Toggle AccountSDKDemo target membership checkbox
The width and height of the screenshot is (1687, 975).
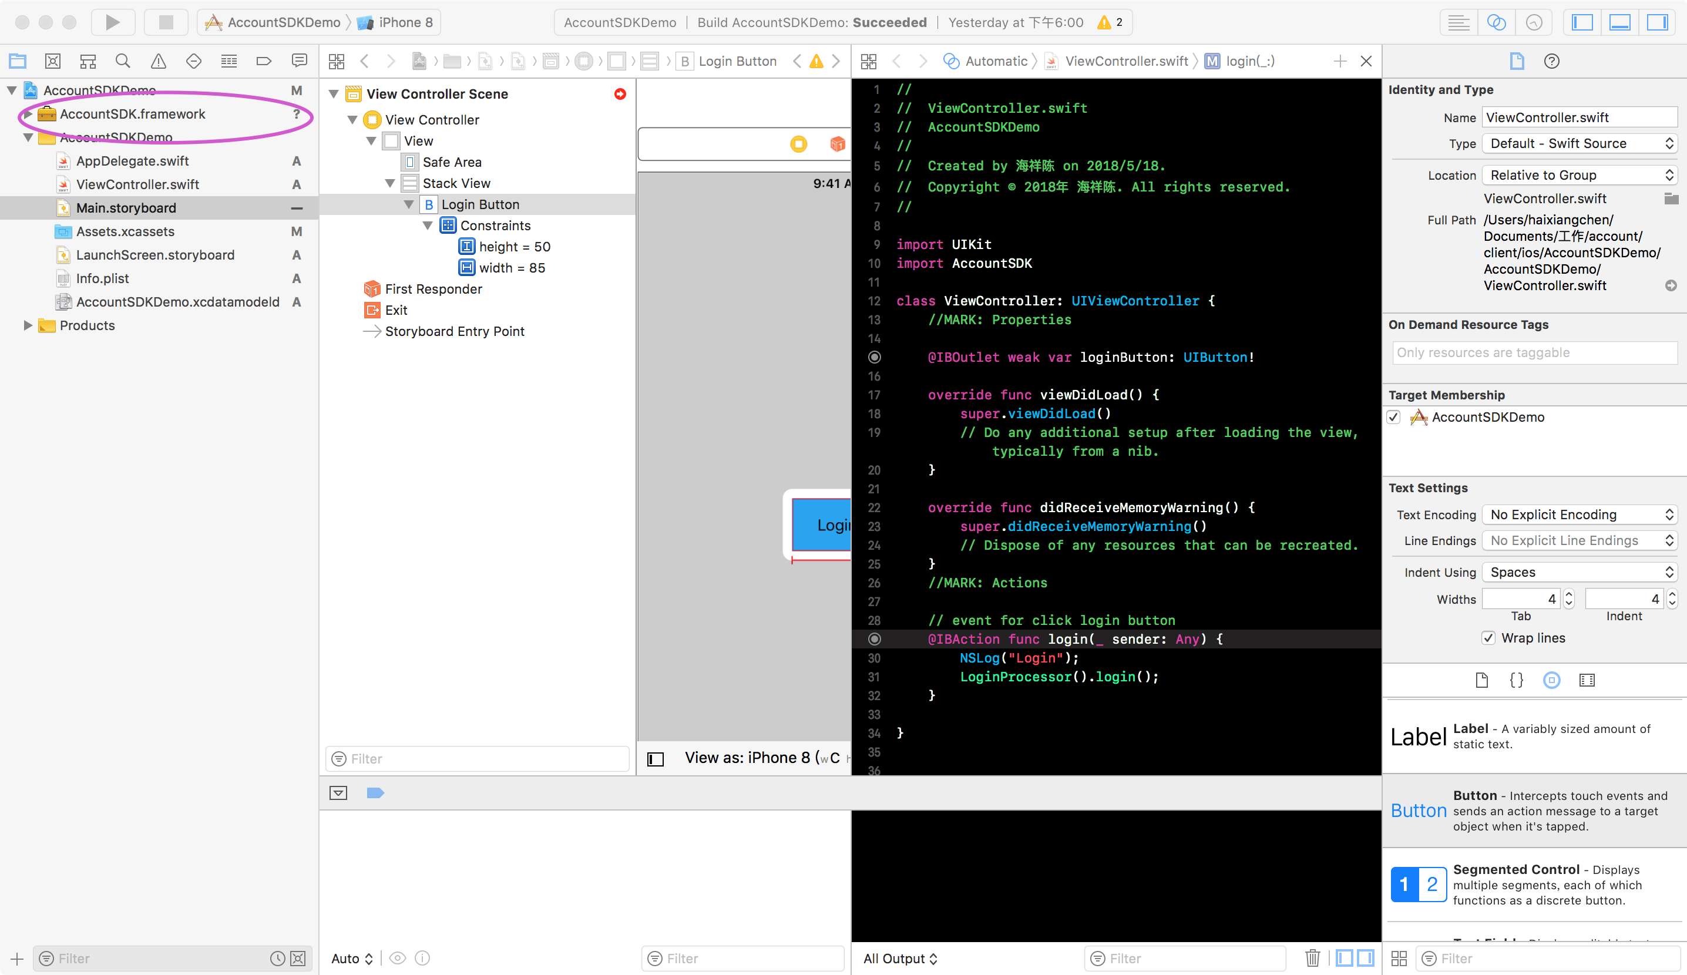[1394, 417]
